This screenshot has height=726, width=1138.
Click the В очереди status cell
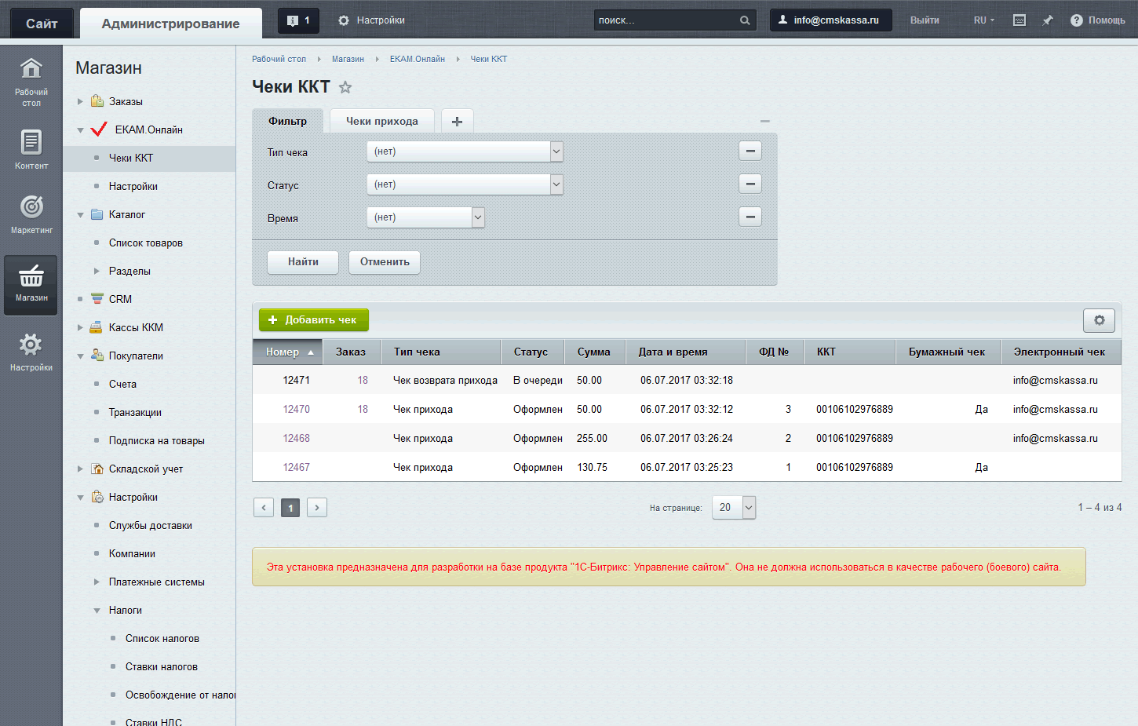pos(538,380)
